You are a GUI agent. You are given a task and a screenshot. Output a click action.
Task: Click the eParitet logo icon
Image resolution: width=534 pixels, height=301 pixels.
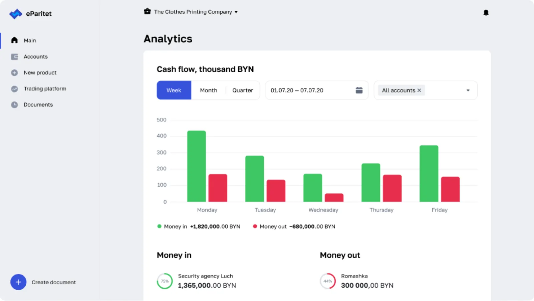pyautogui.click(x=15, y=14)
